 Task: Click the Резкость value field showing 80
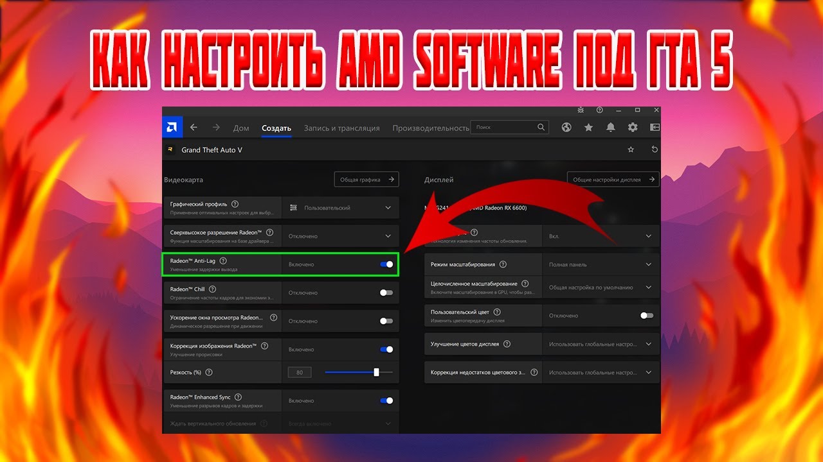[x=300, y=372]
